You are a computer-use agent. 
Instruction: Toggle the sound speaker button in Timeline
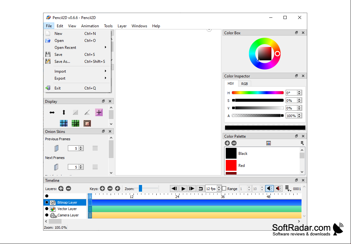point(270,189)
